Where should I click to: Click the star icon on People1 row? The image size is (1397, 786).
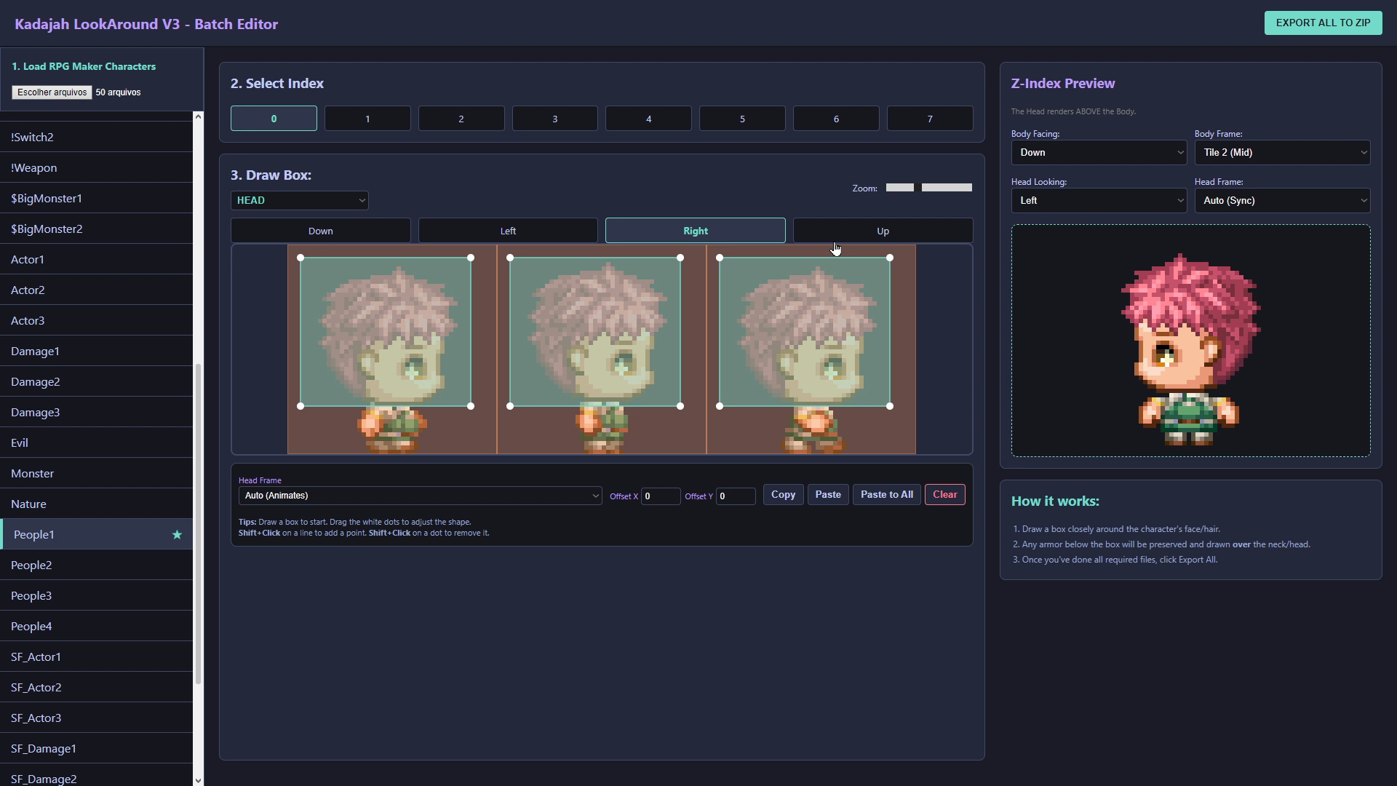177,535
